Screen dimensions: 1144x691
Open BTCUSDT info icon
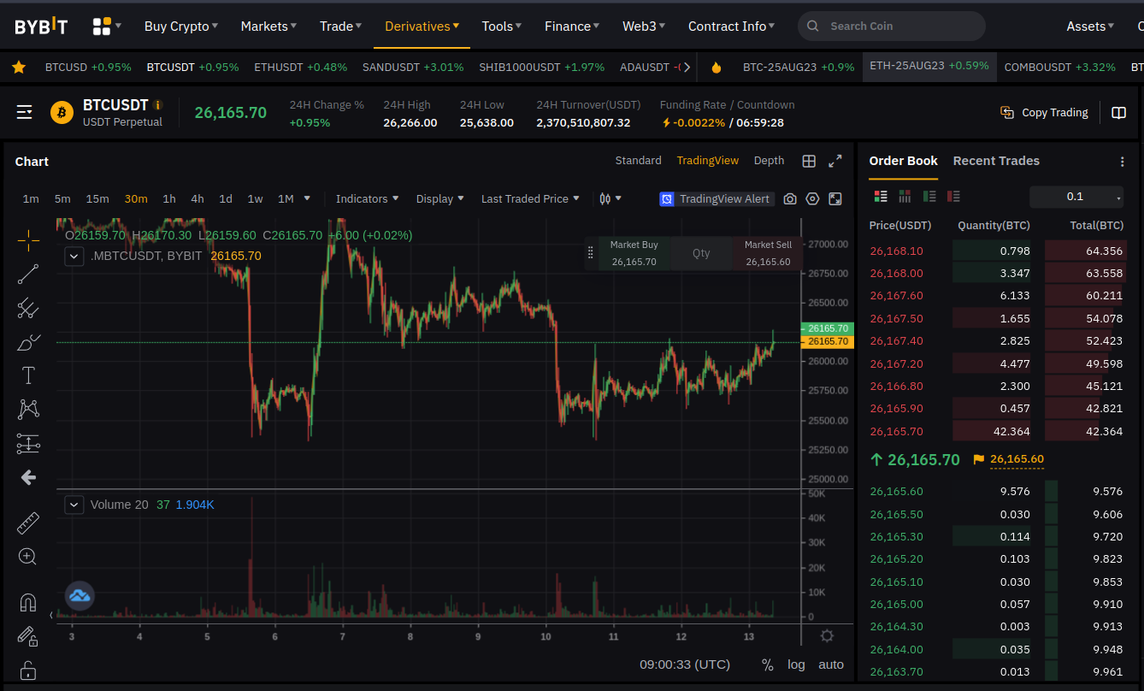click(157, 105)
